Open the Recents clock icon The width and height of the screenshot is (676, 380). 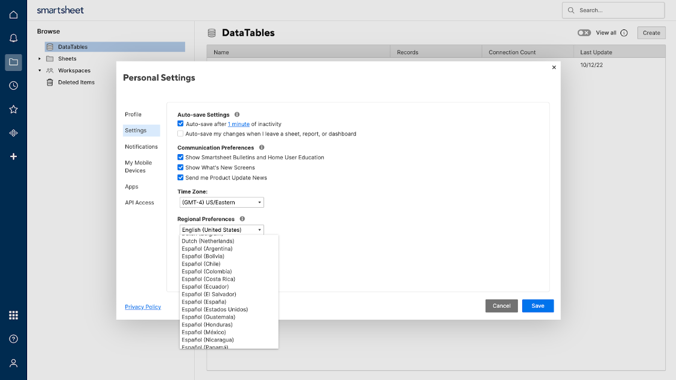pos(13,85)
